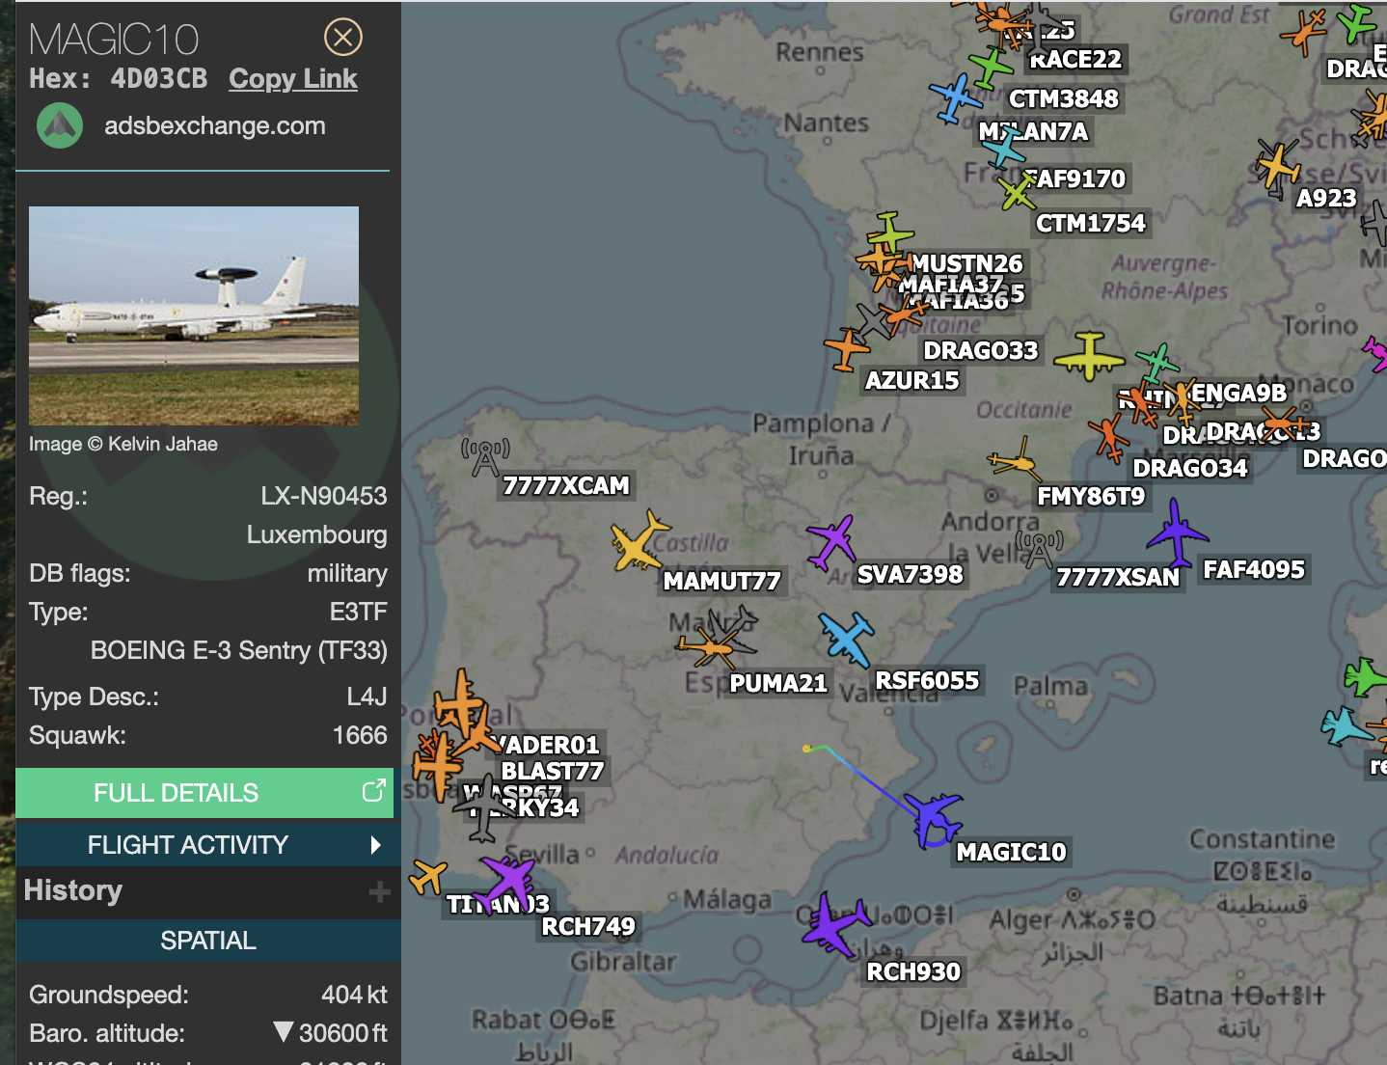Select the RCH930 purple aircraft icon

[833, 924]
